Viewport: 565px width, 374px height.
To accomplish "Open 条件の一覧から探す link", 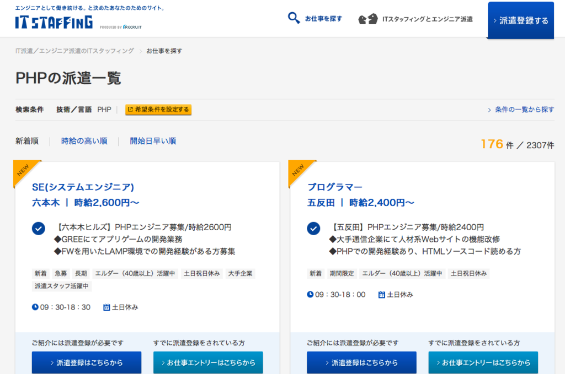I will coord(521,109).
